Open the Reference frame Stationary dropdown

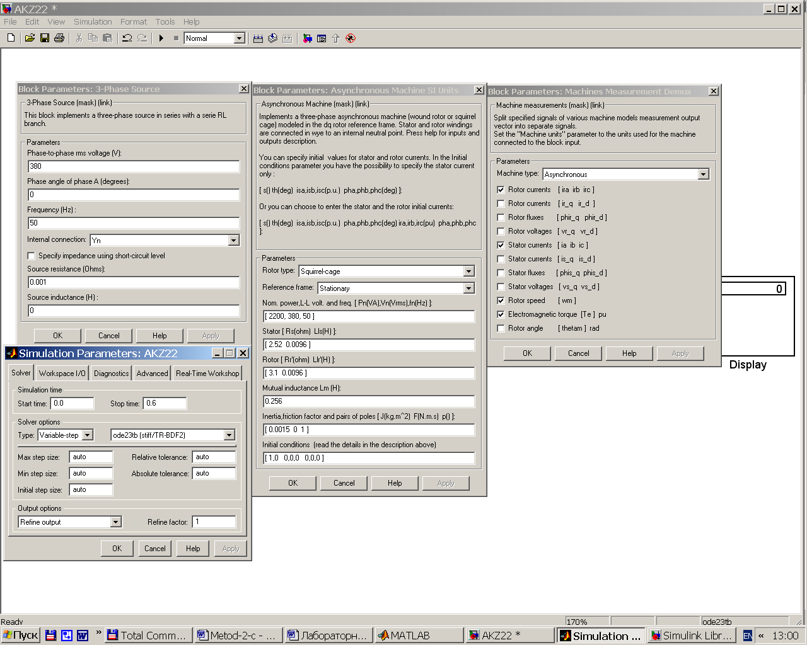click(x=468, y=288)
